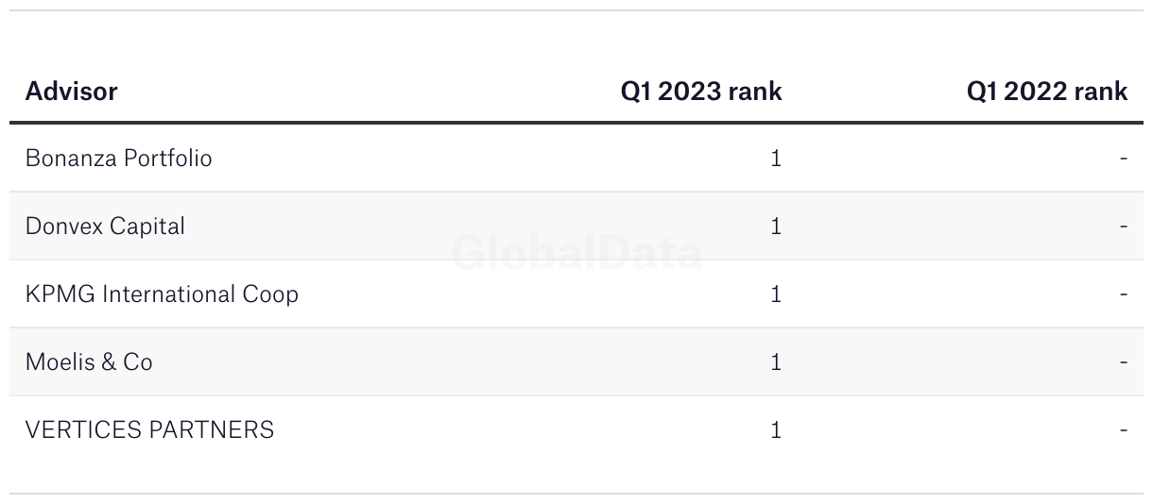Viewport: 1153px width, 504px height.
Task: Select the KPMG International Coop advisor name
Action: (162, 294)
